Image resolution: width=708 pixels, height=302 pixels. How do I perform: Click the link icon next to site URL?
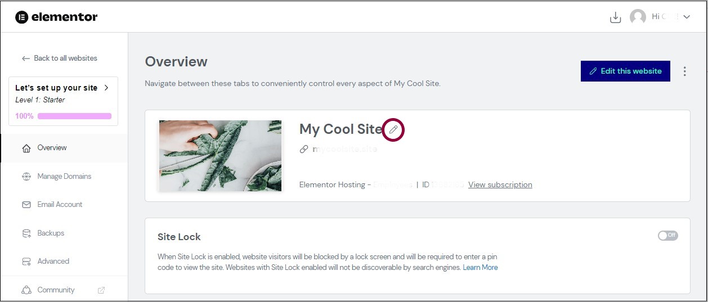[304, 149]
